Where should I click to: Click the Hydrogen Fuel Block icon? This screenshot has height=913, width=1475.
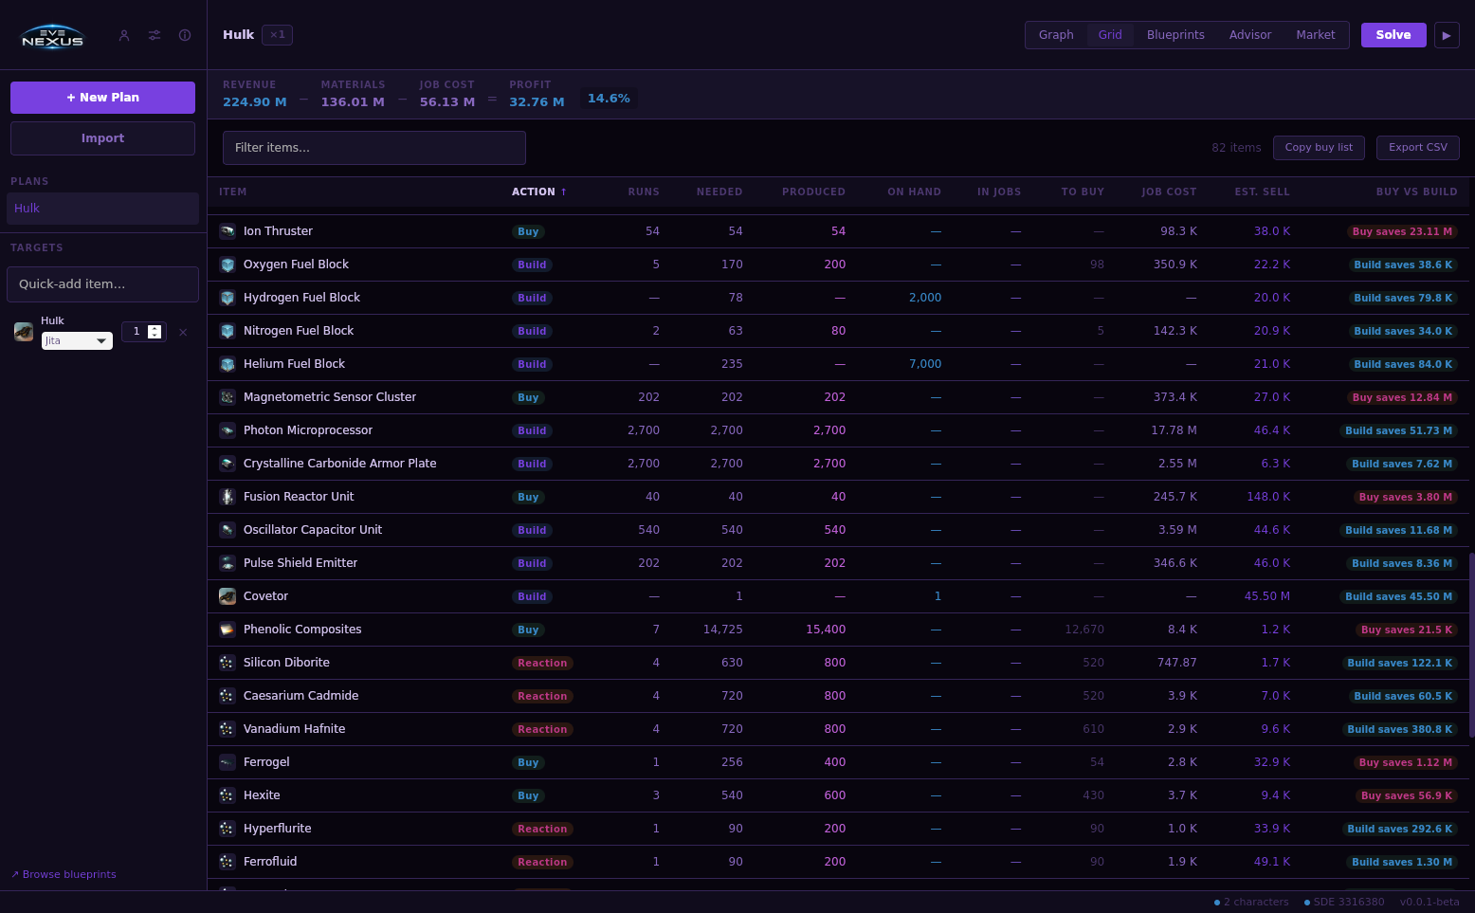(228, 298)
